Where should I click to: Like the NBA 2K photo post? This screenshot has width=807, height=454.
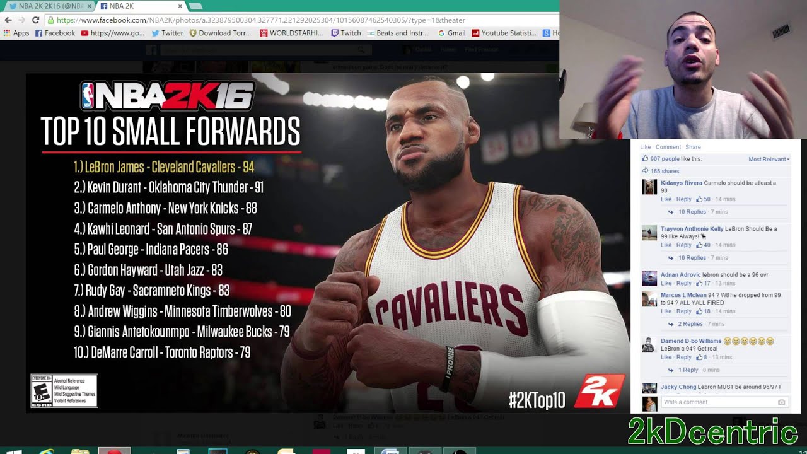click(645, 147)
